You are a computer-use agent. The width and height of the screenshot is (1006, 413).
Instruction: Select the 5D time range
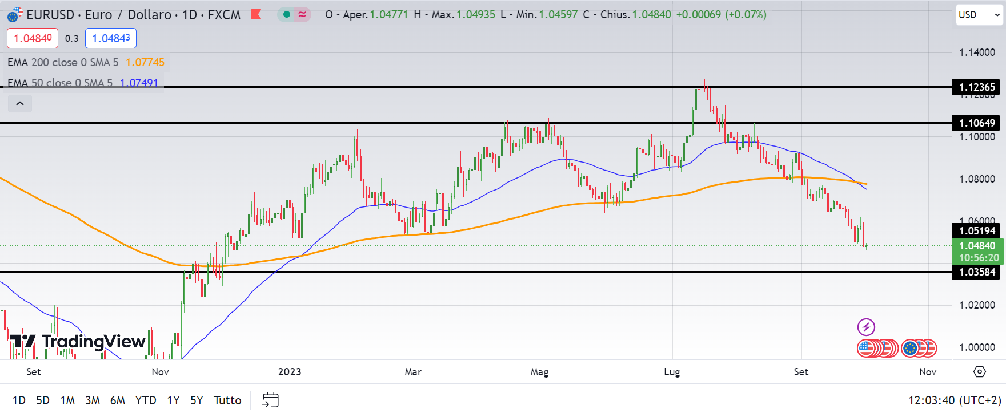pyautogui.click(x=43, y=400)
